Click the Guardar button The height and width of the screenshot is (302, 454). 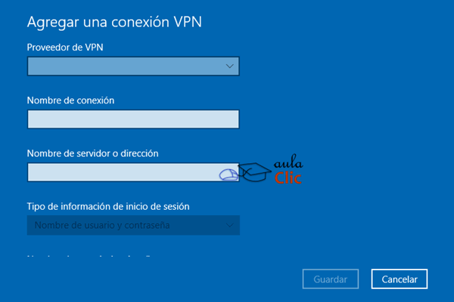click(x=331, y=279)
